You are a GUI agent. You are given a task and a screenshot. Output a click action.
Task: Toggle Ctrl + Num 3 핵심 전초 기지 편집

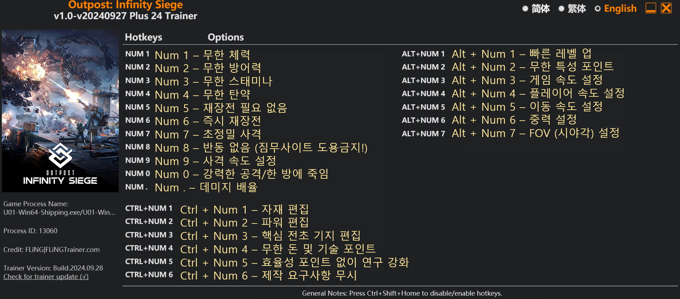(x=270, y=236)
